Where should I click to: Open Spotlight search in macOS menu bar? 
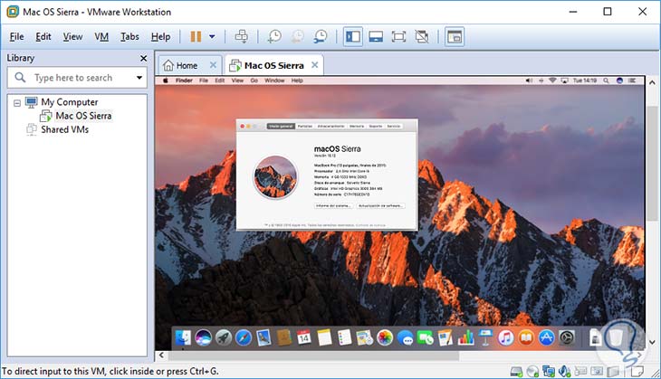(606, 81)
